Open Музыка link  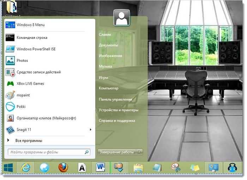106,66
